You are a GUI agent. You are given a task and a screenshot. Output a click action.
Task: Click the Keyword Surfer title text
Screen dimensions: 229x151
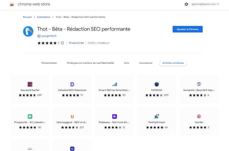pos(30,90)
